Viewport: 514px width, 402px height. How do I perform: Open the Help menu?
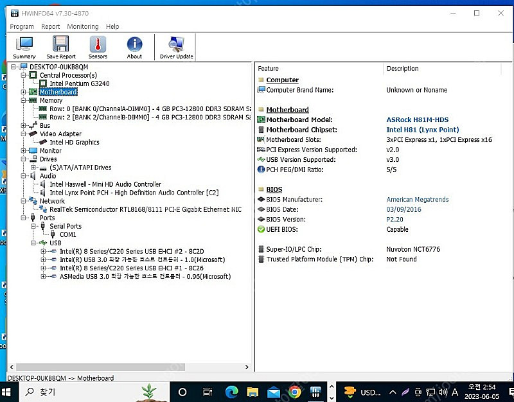tap(112, 26)
